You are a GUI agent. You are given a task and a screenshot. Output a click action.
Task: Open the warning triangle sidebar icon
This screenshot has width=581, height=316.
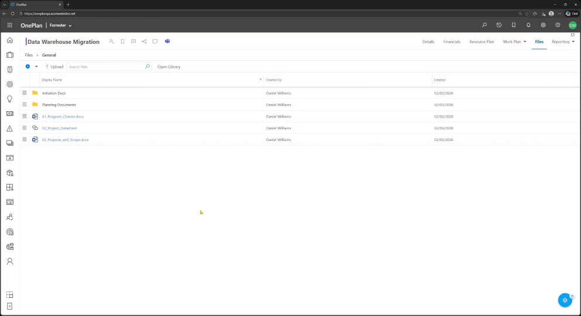pyautogui.click(x=9, y=129)
